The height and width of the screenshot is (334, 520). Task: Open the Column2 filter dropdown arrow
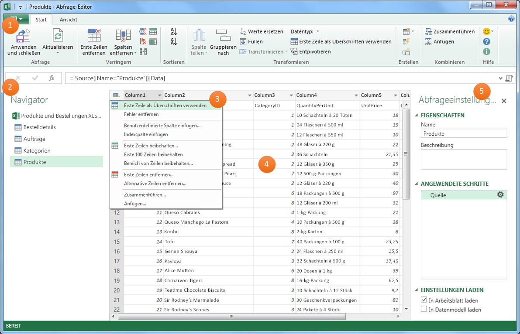tap(250, 95)
